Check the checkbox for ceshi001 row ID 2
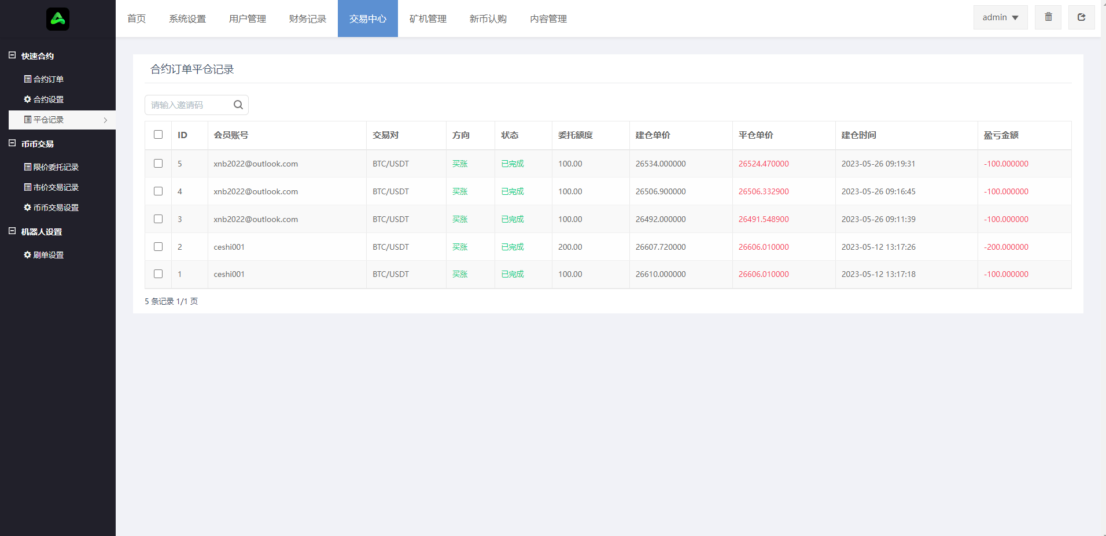The width and height of the screenshot is (1106, 536). point(158,246)
